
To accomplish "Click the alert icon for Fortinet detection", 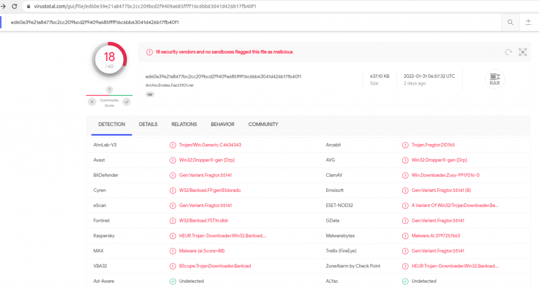I will tap(173, 221).
